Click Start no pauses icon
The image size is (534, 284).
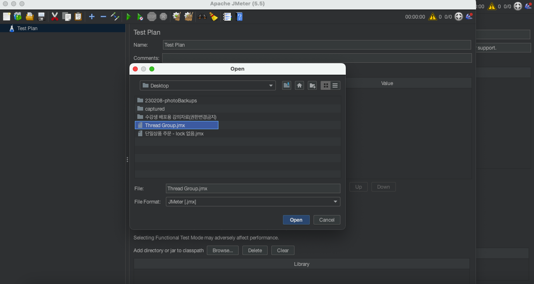(x=140, y=17)
